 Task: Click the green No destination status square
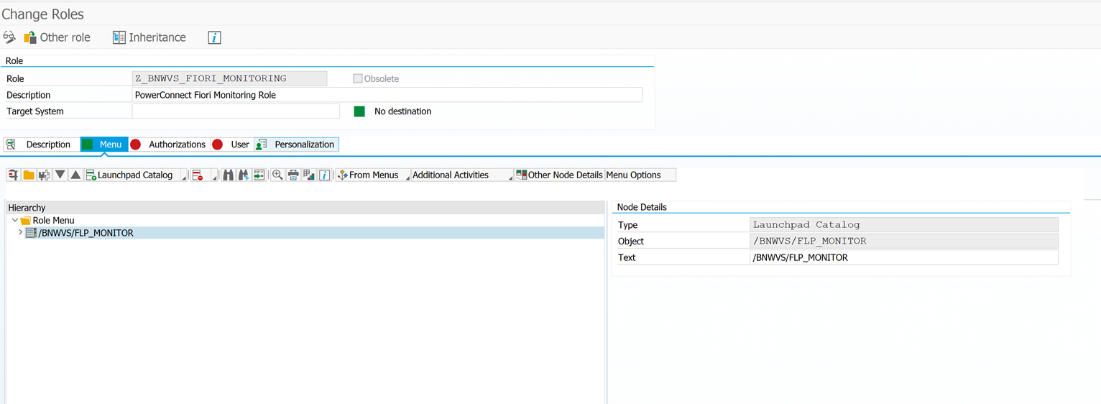[359, 111]
